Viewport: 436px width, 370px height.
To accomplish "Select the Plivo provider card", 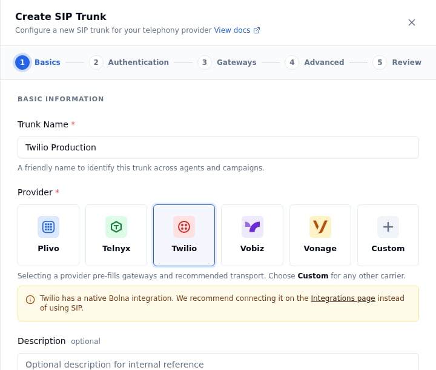I will [x=48, y=235].
